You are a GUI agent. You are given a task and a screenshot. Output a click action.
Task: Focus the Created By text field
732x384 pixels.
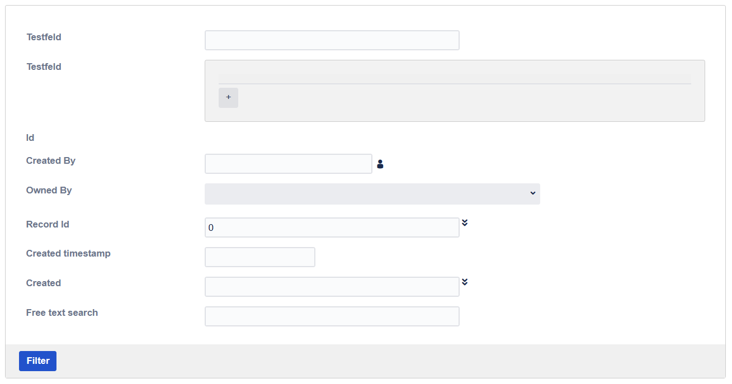tap(288, 163)
